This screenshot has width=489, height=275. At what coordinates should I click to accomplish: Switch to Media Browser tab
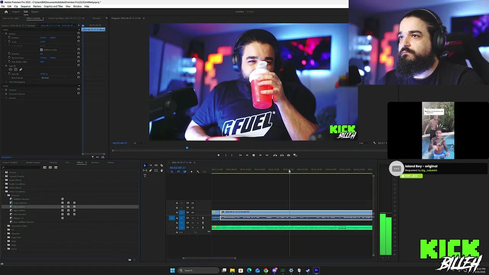(33, 162)
